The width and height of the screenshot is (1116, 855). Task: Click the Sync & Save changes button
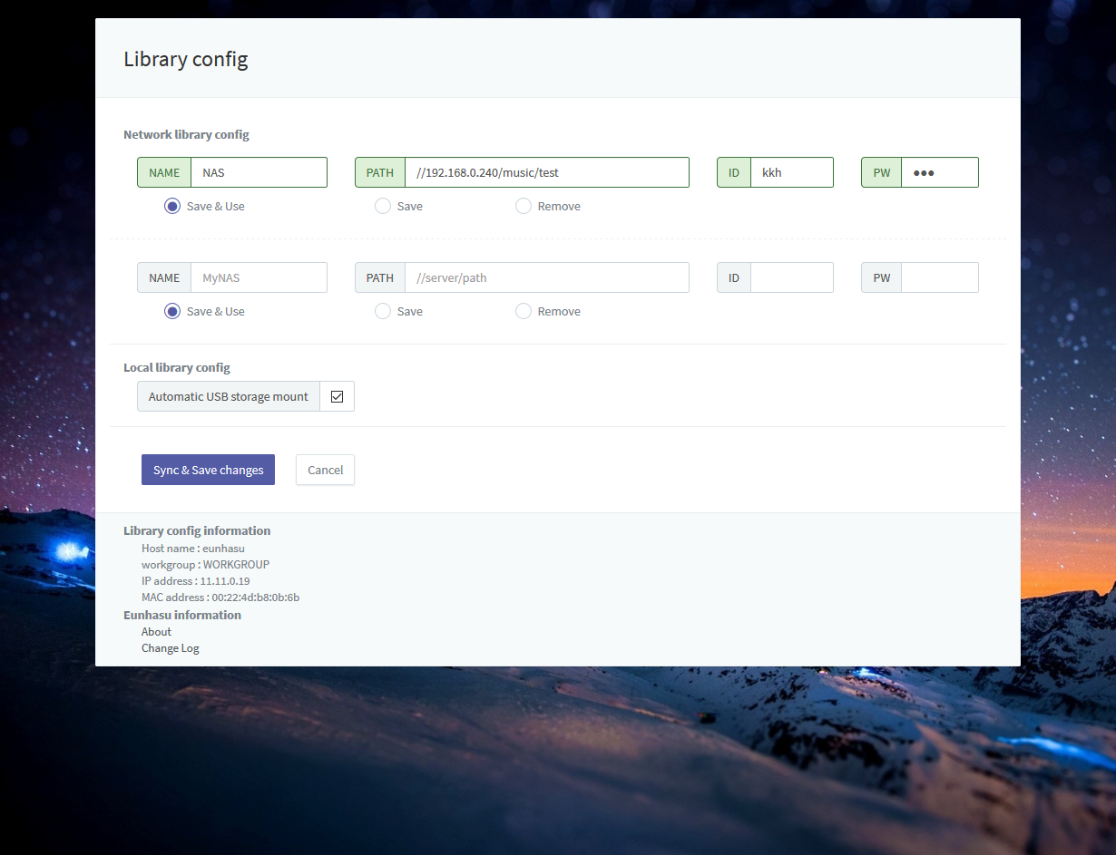click(x=208, y=470)
